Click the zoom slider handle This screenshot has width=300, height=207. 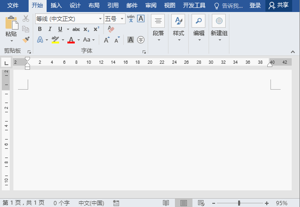[x=239, y=203]
